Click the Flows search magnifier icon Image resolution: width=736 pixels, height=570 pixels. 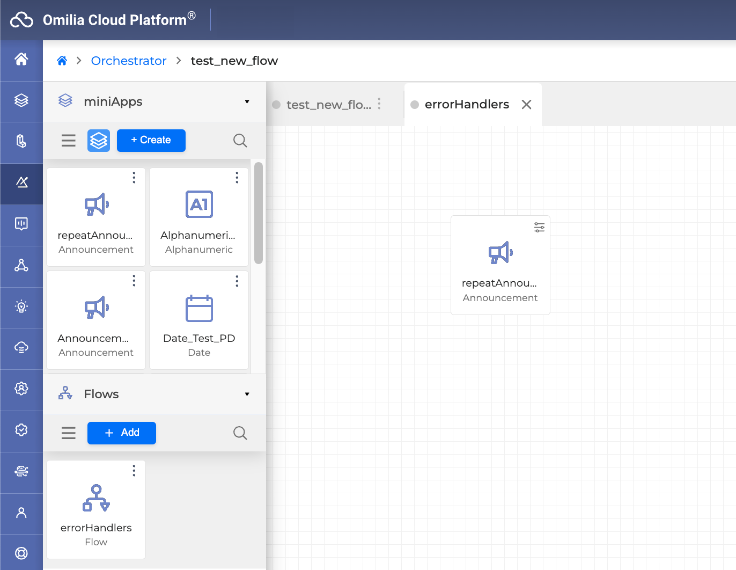240,433
